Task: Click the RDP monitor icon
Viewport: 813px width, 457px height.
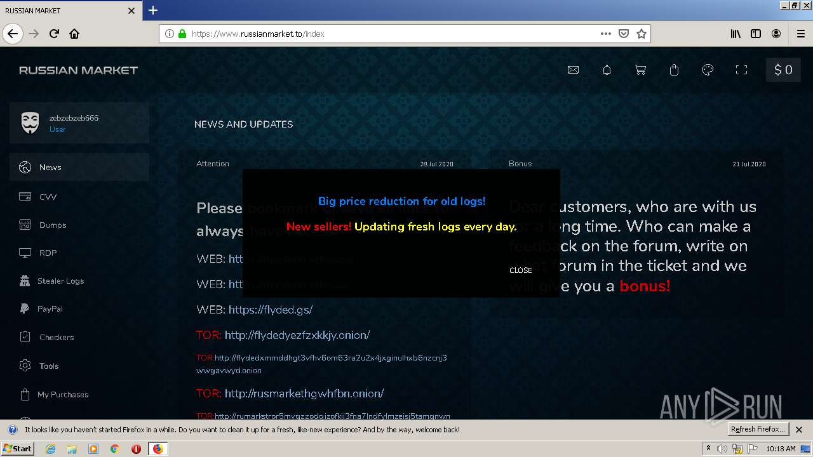Action: click(x=25, y=253)
